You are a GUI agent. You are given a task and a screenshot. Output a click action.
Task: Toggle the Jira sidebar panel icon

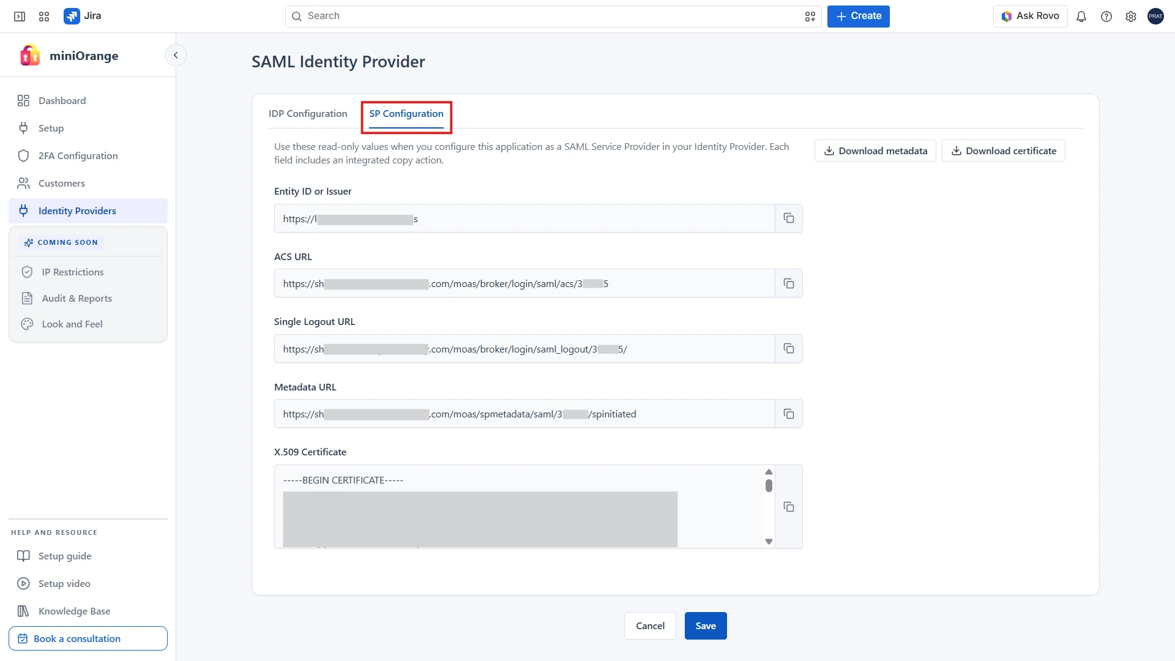(20, 17)
